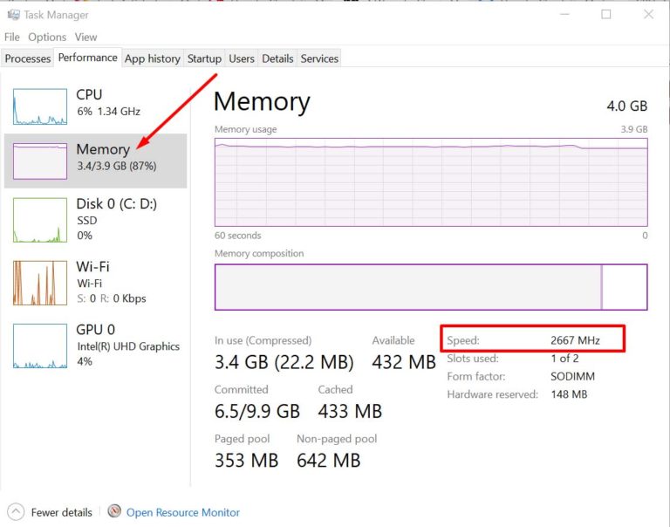The height and width of the screenshot is (527, 670).
Task: Click the 353 MB paged pool value
Action: point(247,461)
